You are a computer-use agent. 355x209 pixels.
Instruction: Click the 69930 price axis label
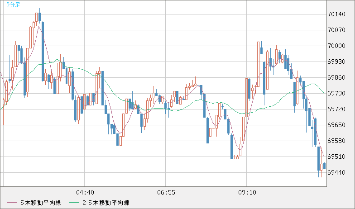[x=336, y=62]
